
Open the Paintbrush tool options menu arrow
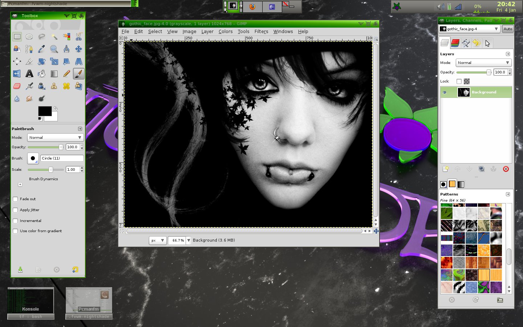tap(80, 129)
